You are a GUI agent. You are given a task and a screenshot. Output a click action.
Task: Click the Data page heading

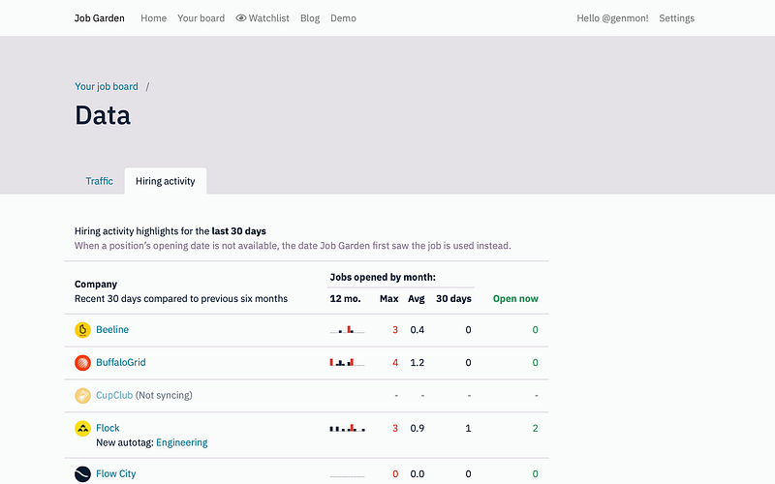tap(103, 115)
